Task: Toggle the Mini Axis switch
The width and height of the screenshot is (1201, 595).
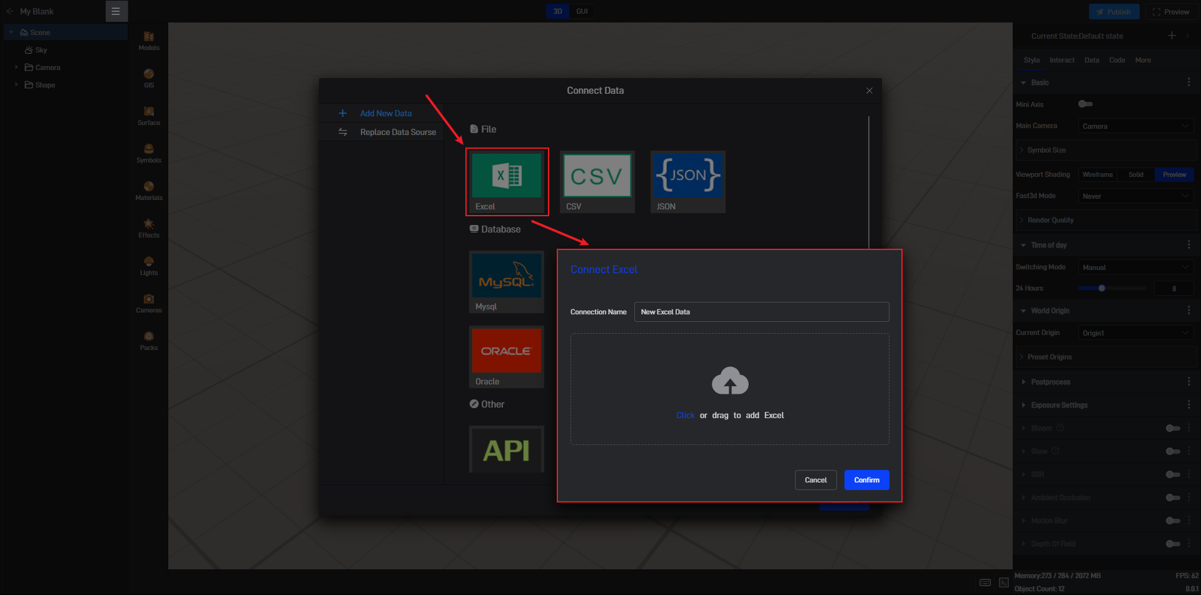Action: [1086, 104]
